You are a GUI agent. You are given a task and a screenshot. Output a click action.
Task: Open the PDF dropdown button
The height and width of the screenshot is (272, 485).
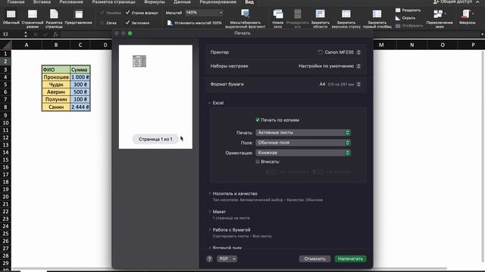227,258
